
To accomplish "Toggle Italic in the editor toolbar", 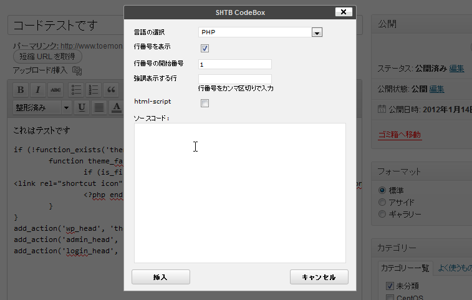I will [x=38, y=90].
